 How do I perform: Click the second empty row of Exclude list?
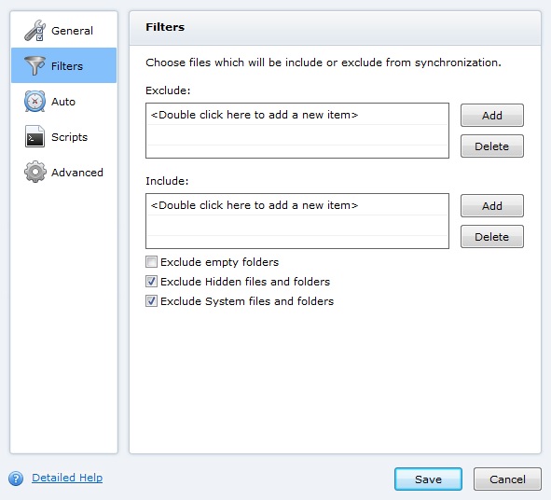point(297,135)
